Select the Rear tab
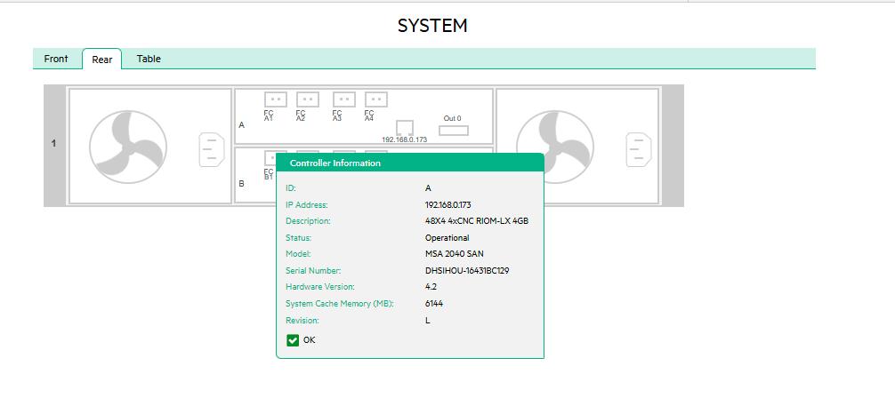The height and width of the screenshot is (406, 895). coord(102,60)
